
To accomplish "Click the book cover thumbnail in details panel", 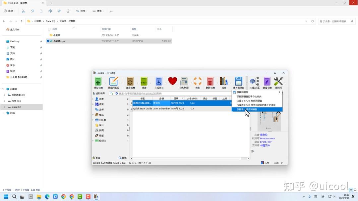I will click(269, 121).
